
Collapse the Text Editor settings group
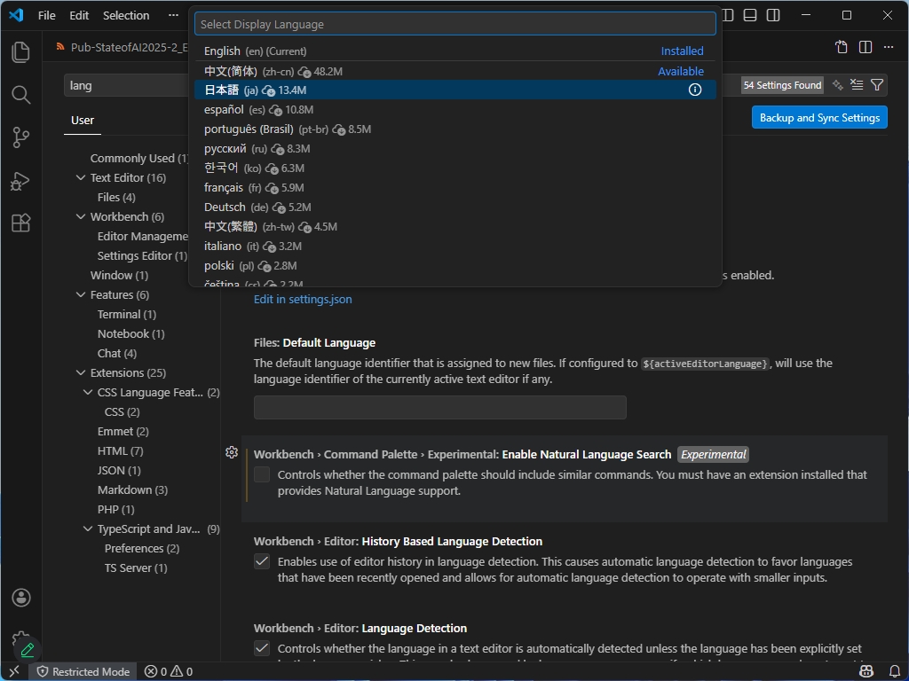point(81,177)
